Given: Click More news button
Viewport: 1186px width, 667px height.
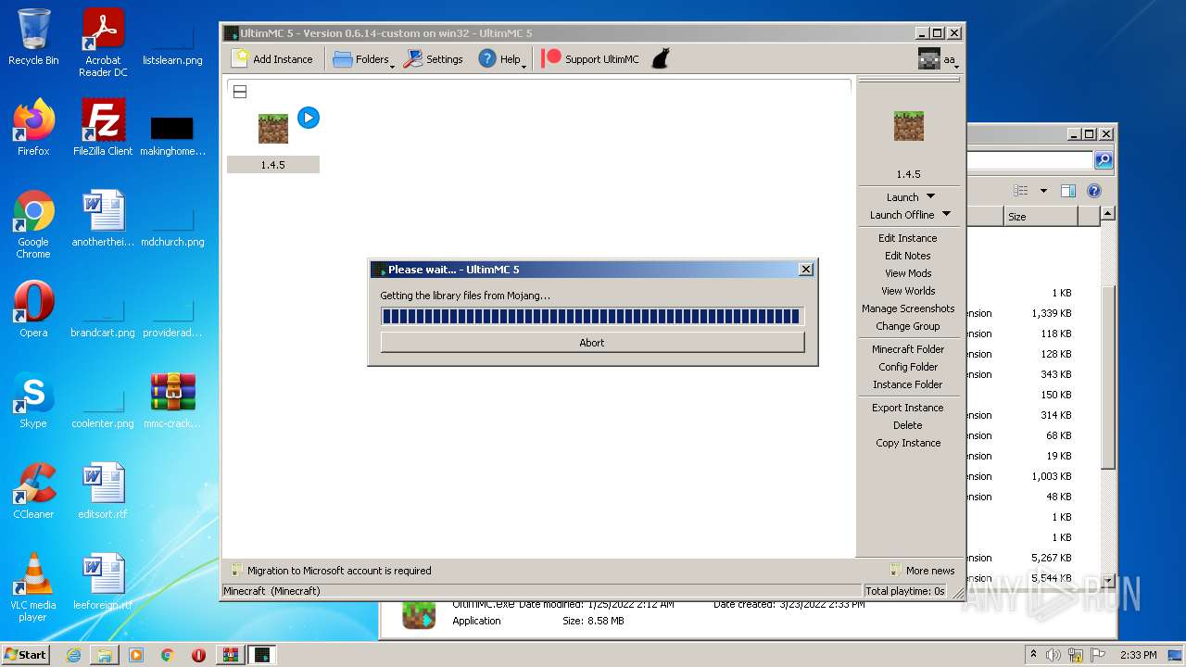Looking at the screenshot, I should (x=921, y=571).
